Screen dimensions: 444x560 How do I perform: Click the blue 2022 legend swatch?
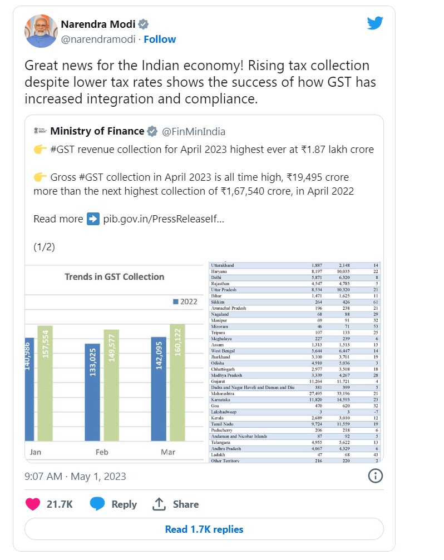coord(175,301)
